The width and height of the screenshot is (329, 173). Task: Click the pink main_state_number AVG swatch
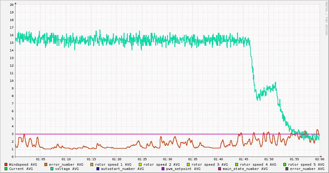pyautogui.click(x=220, y=169)
